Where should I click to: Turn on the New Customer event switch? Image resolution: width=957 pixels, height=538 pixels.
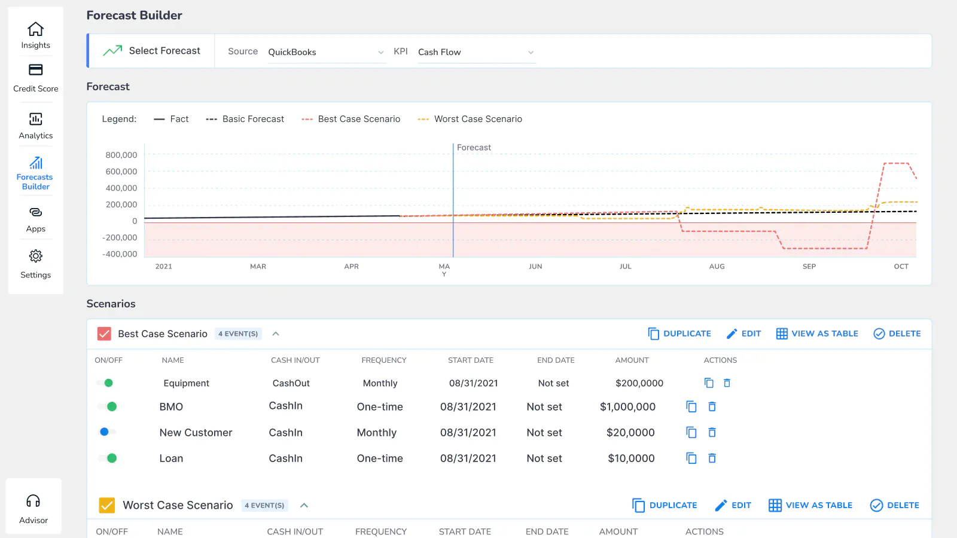(x=108, y=432)
